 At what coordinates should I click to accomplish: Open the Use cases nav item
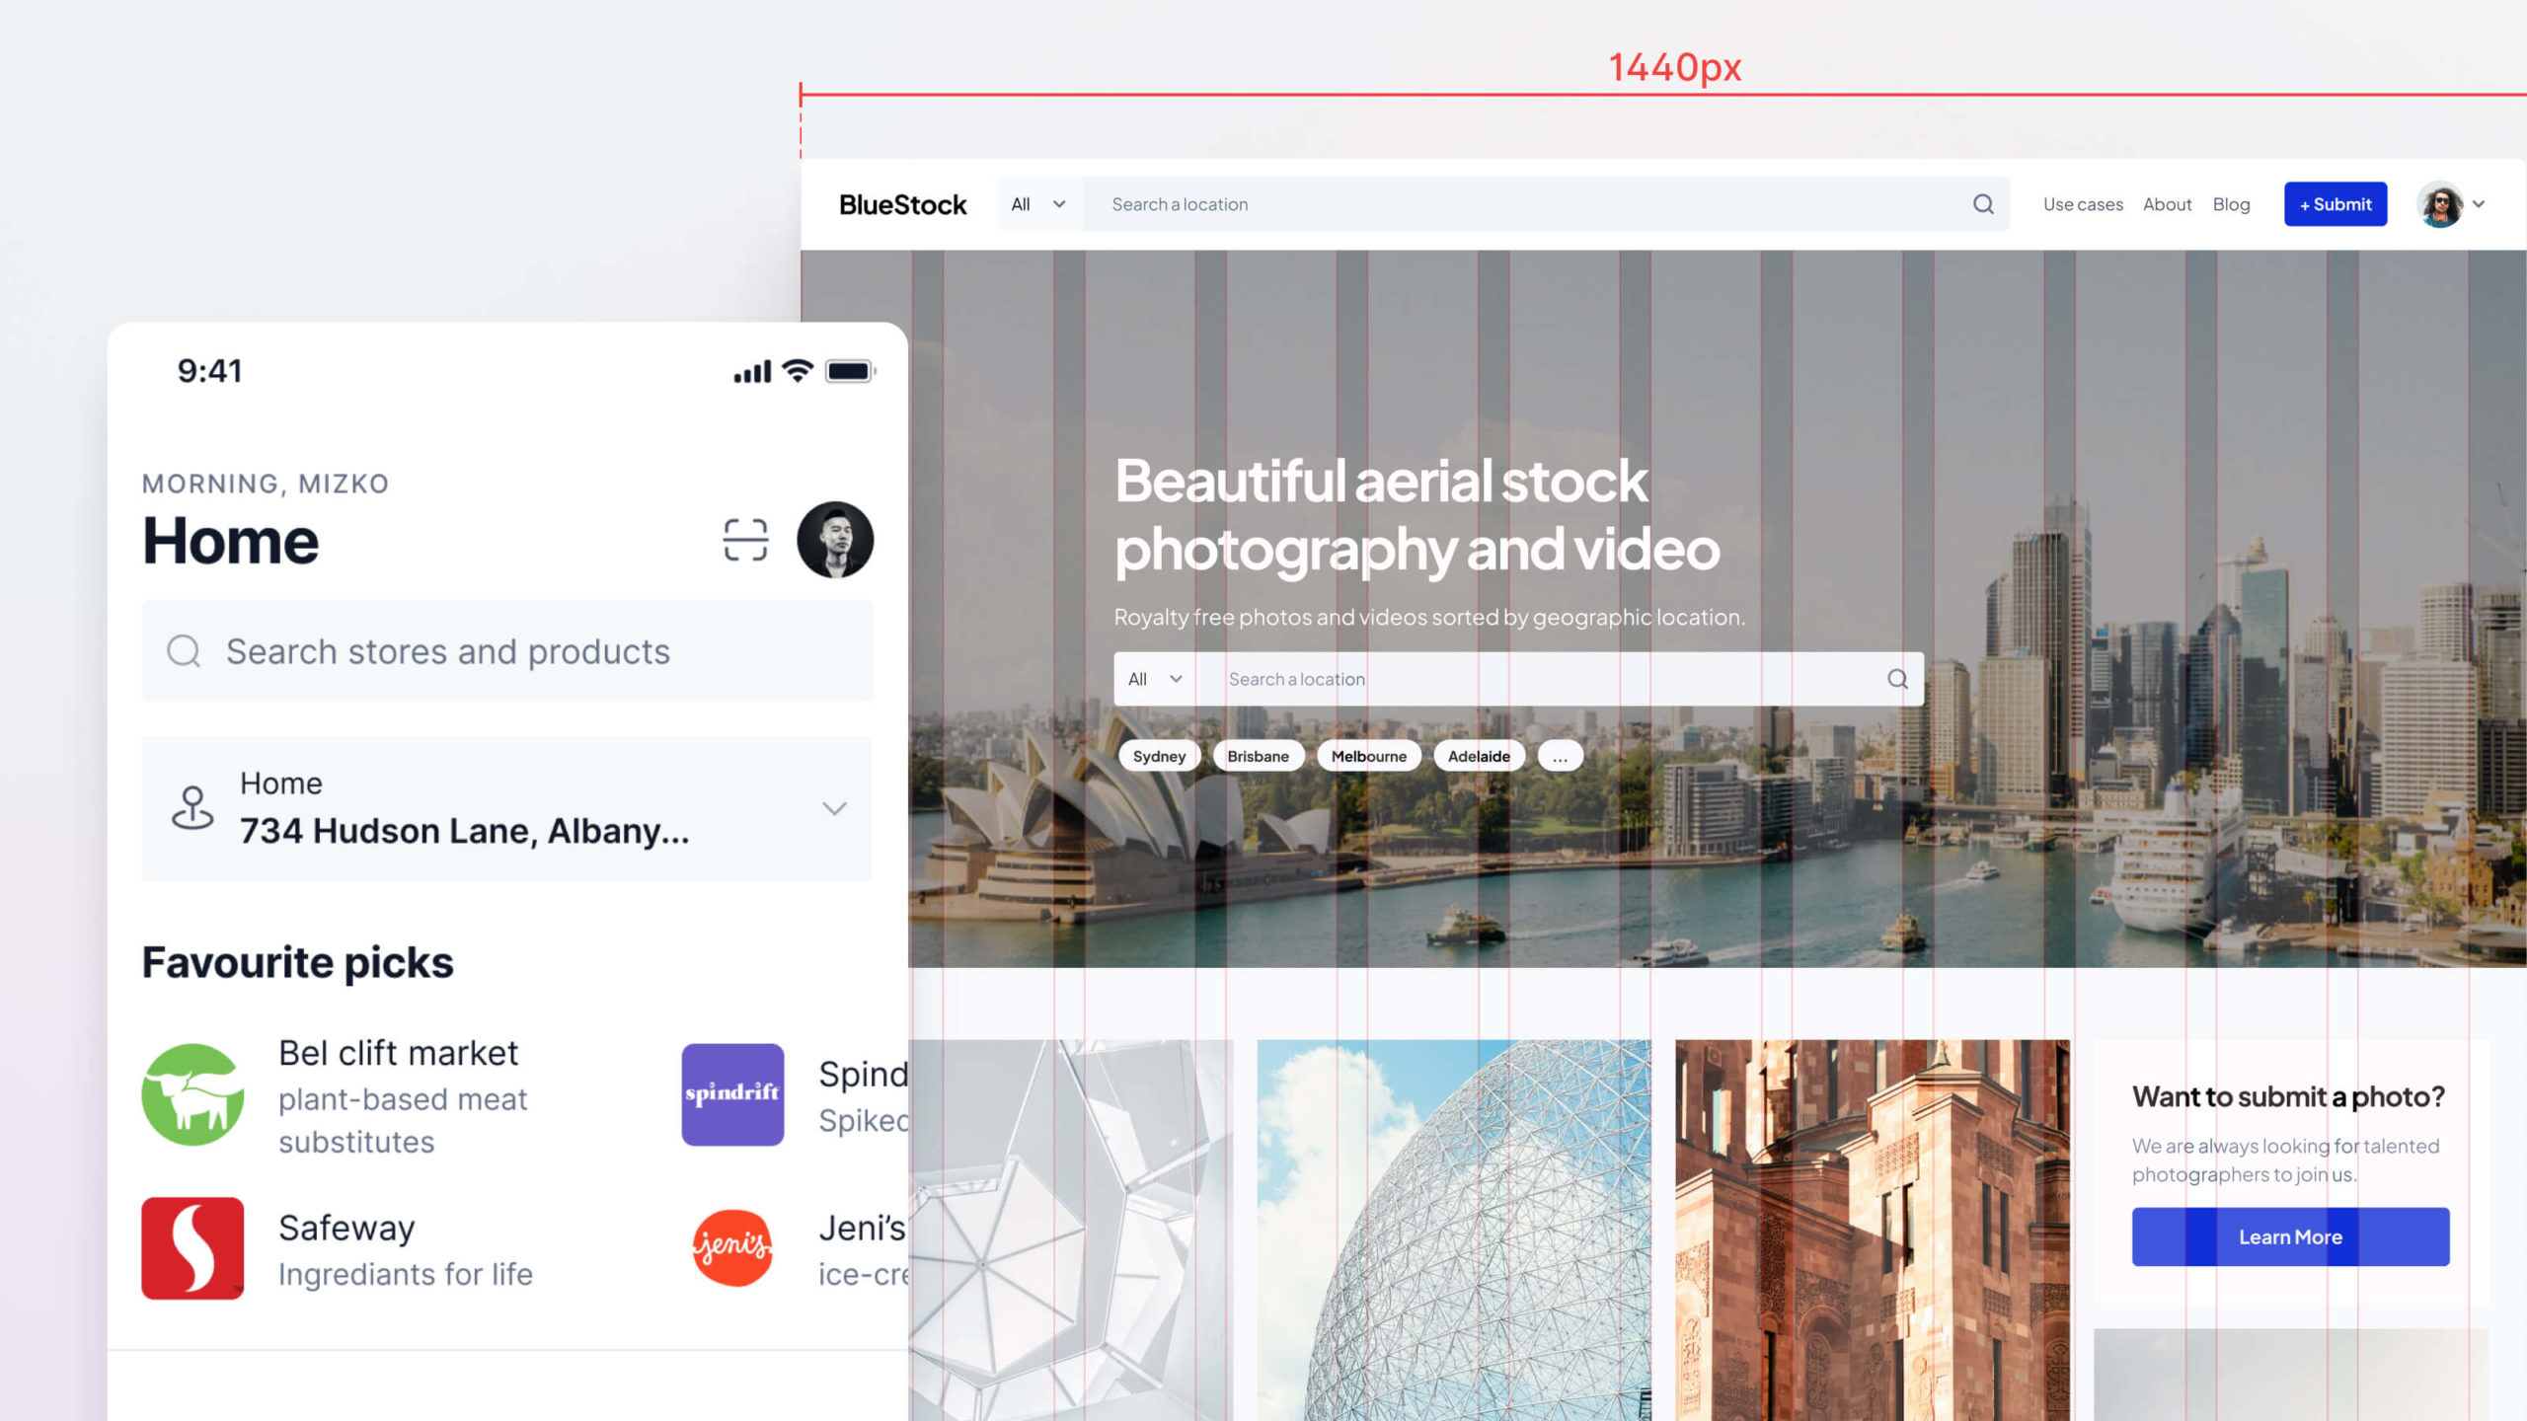click(2083, 204)
